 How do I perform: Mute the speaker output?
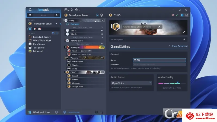click(x=76, y=10)
